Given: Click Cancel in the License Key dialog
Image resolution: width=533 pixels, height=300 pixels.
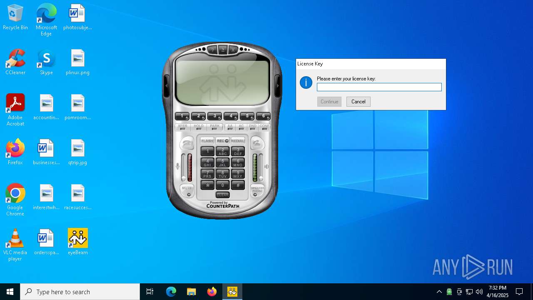Looking at the screenshot, I should [359, 102].
